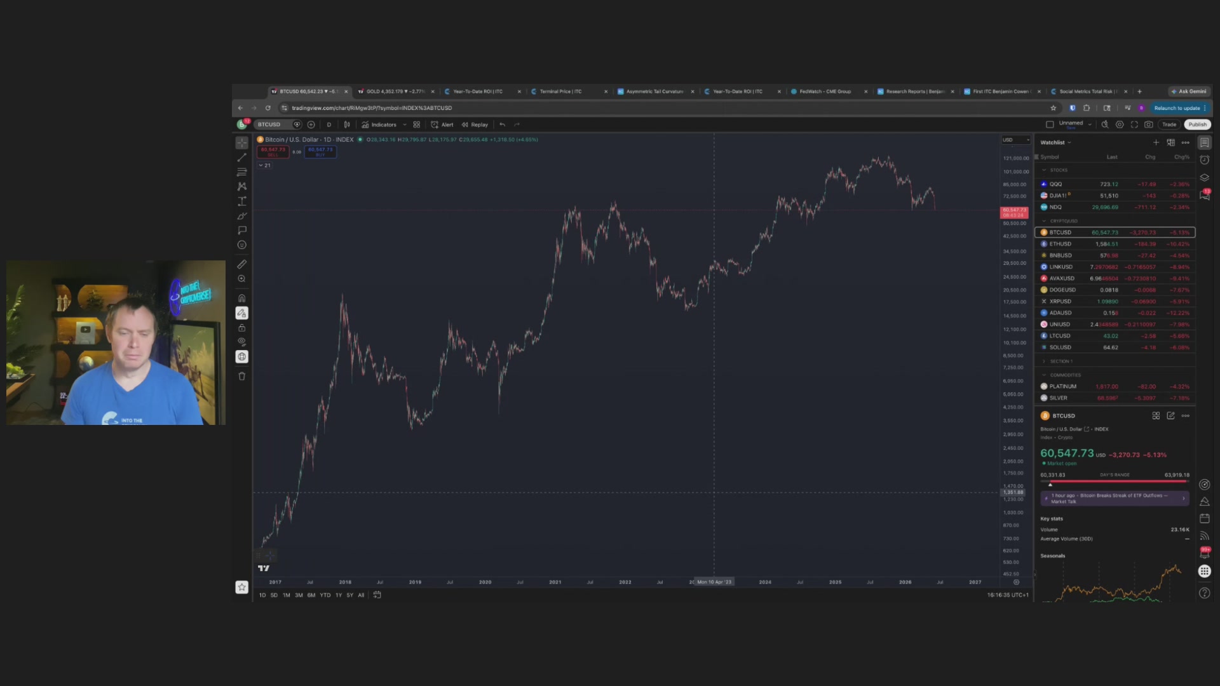This screenshot has height=686, width=1220.
Task: Click Relaunch to update button
Action: [1179, 108]
